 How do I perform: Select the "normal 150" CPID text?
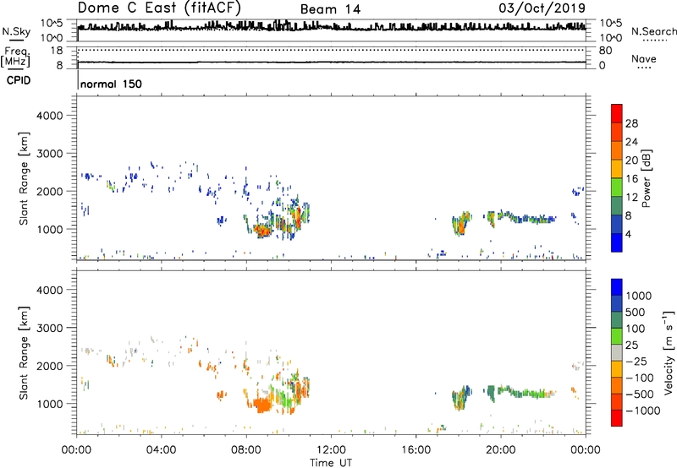point(111,84)
